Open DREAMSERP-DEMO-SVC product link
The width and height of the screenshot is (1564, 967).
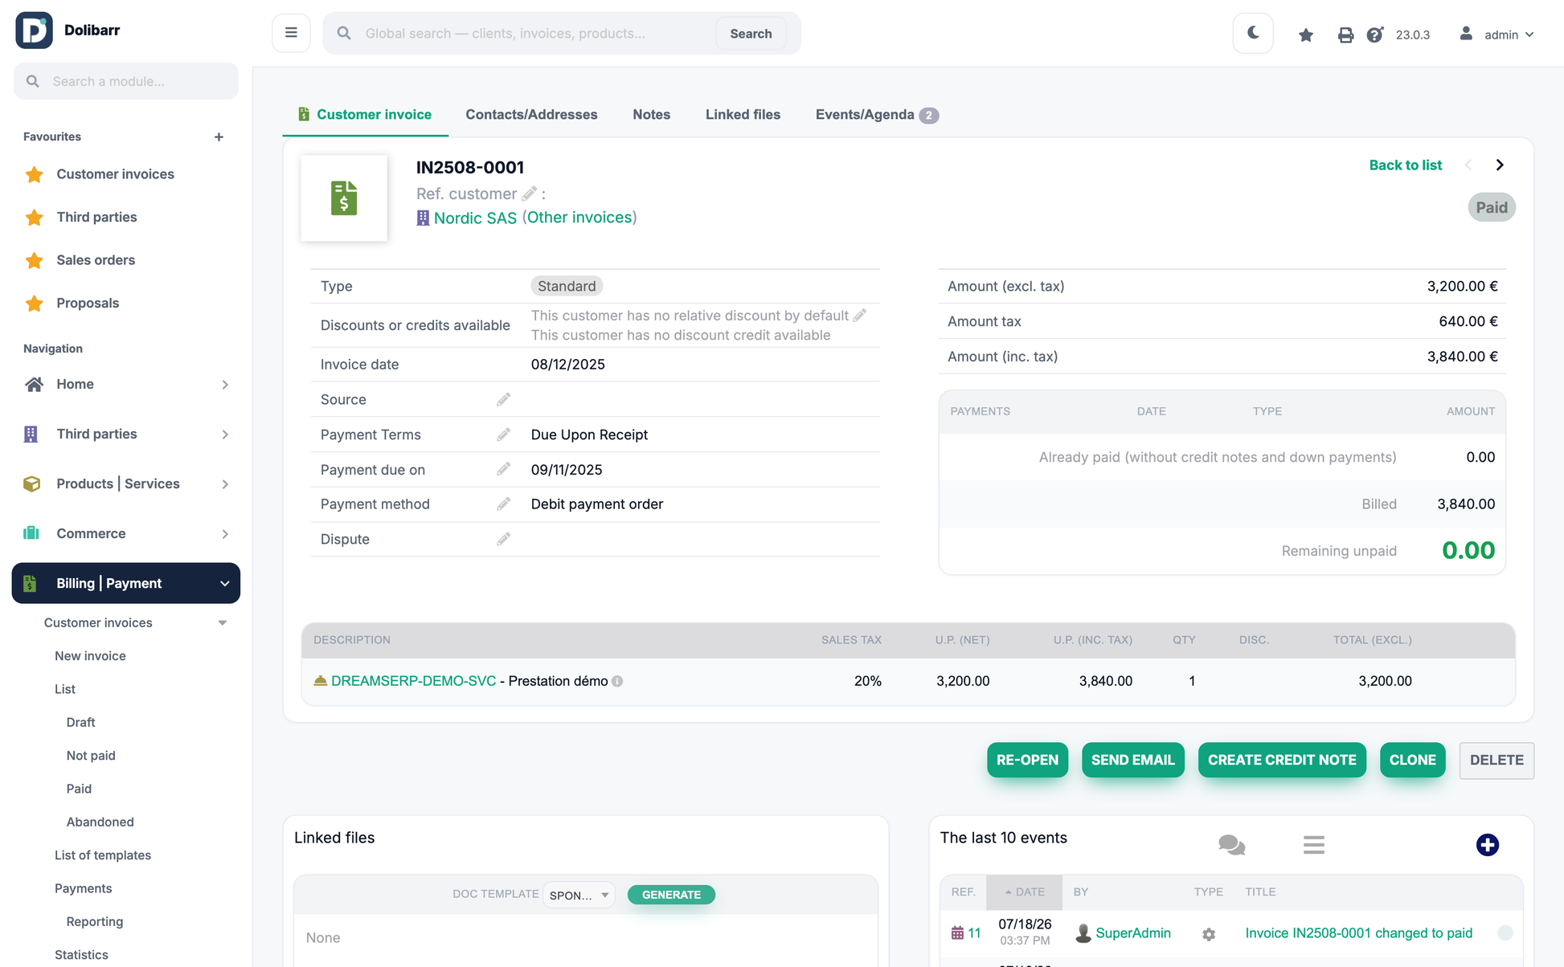(x=413, y=681)
